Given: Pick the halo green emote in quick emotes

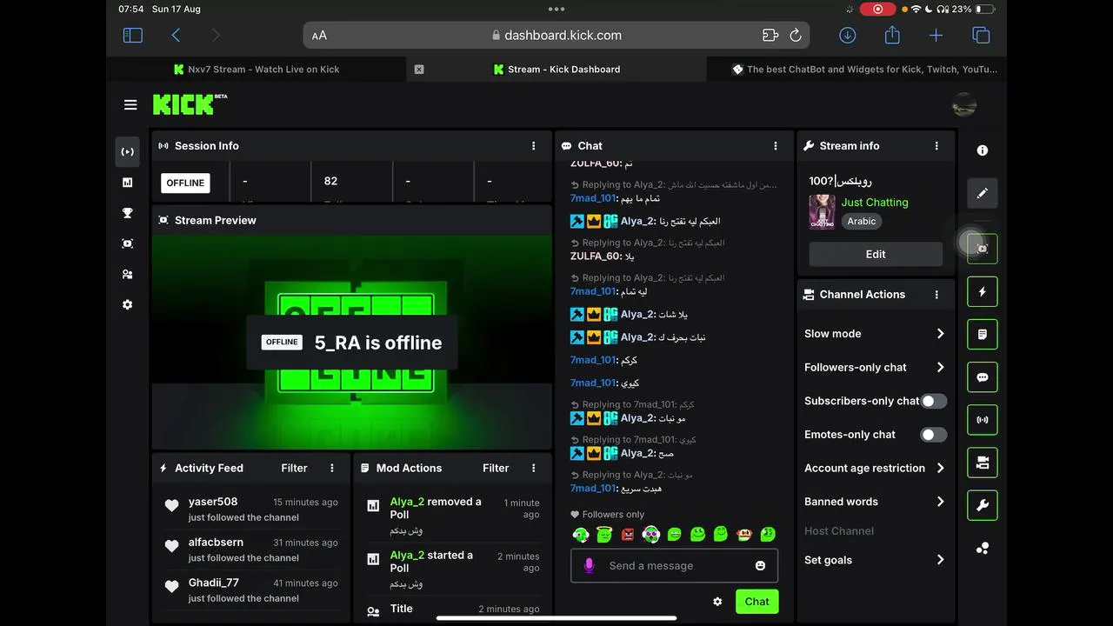Looking at the screenshot, I should tap(604, 534).
